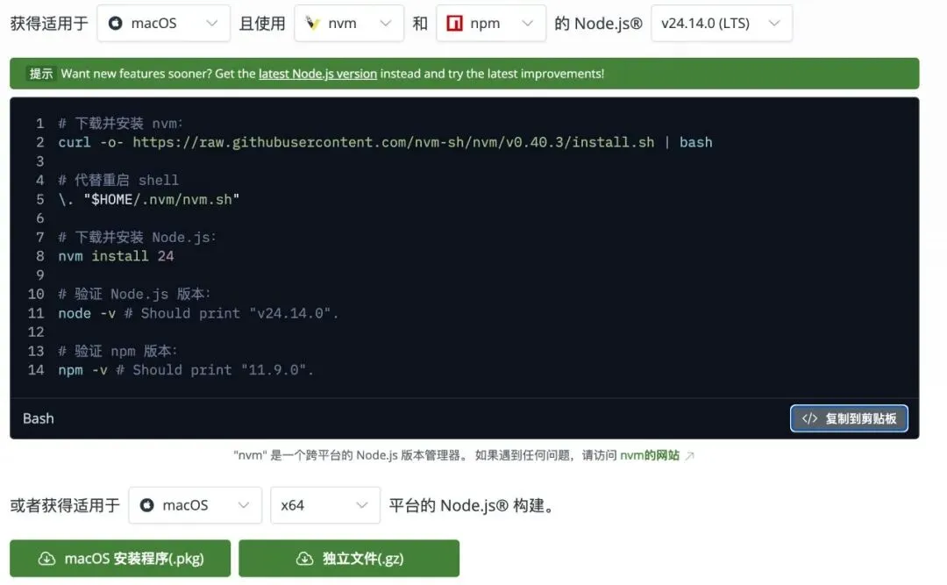The height and width of the screenshot is (585, 947).
Task: Download the macOS 安装程序(.pkg) installer
Action: click(120, 559)
